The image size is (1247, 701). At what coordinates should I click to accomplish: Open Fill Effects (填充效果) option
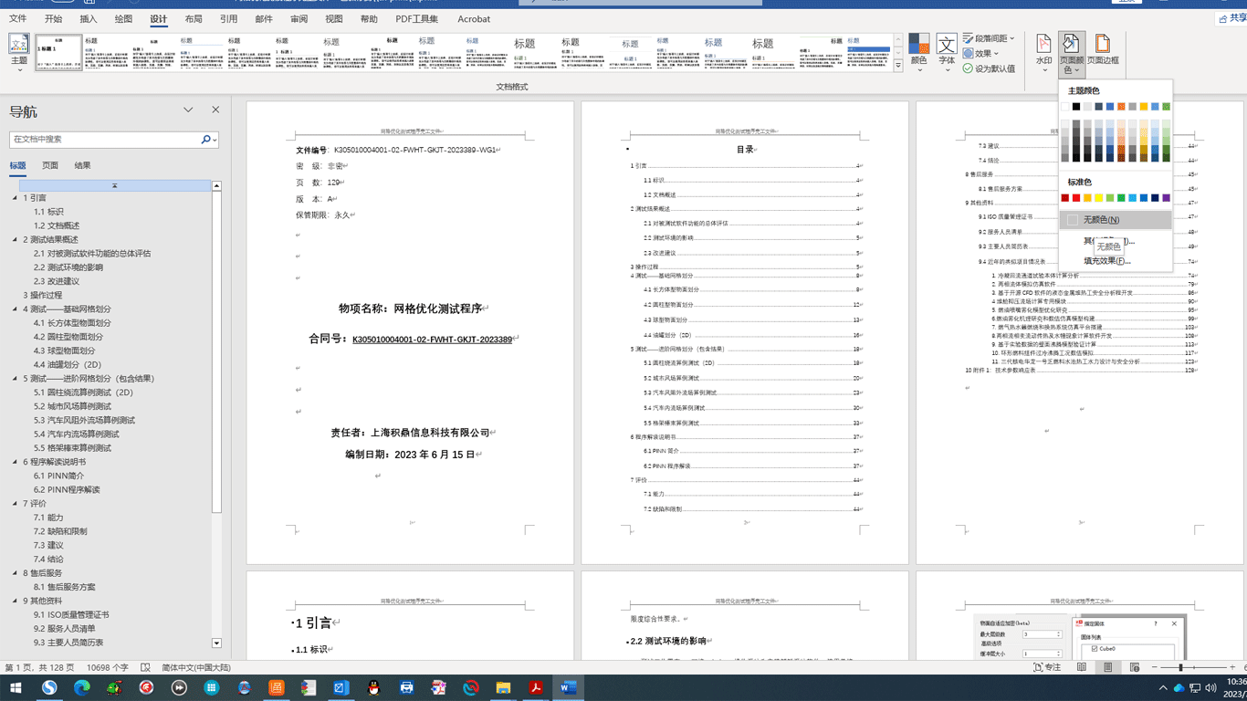(1106, 261)
